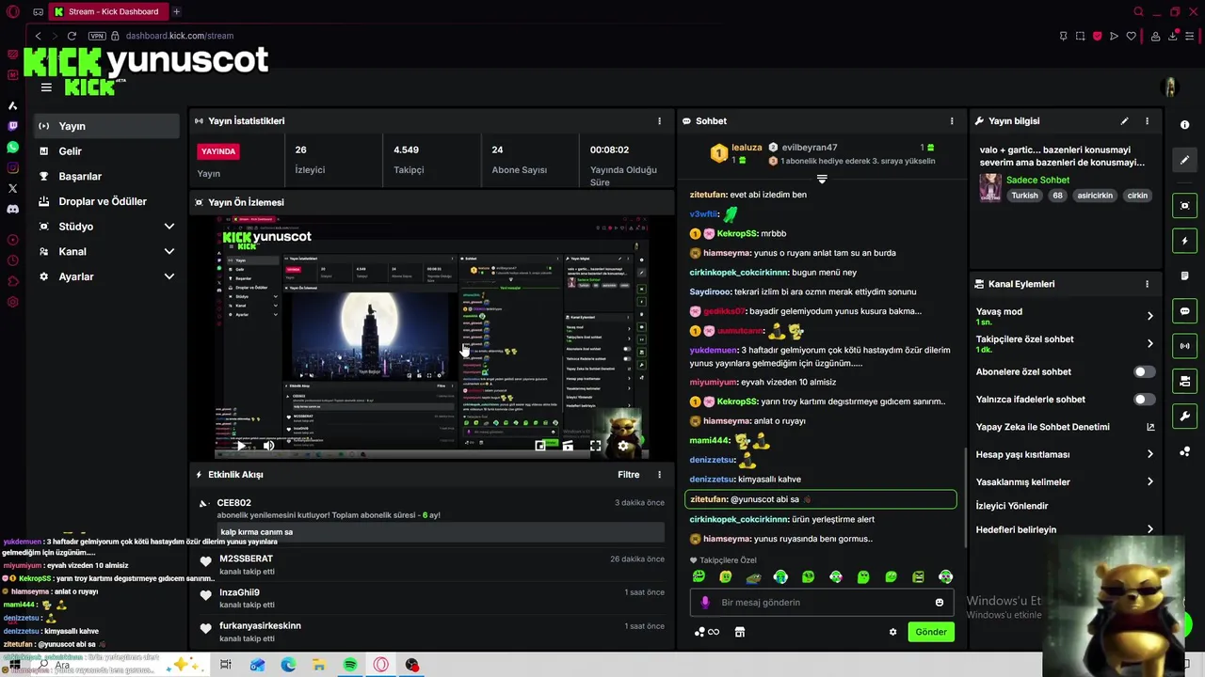This screenshot has width=1205, height=677.
Task: Open File Explorer from the Windows taskbar
Action: coord(319,665)
